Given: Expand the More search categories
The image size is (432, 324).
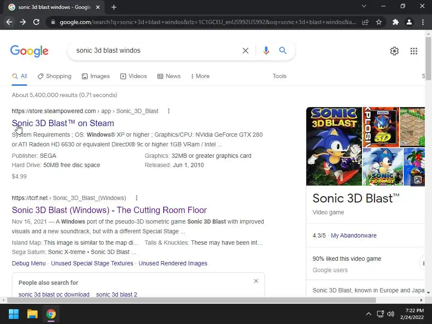Looking at the screenshot, I should 200,76.
